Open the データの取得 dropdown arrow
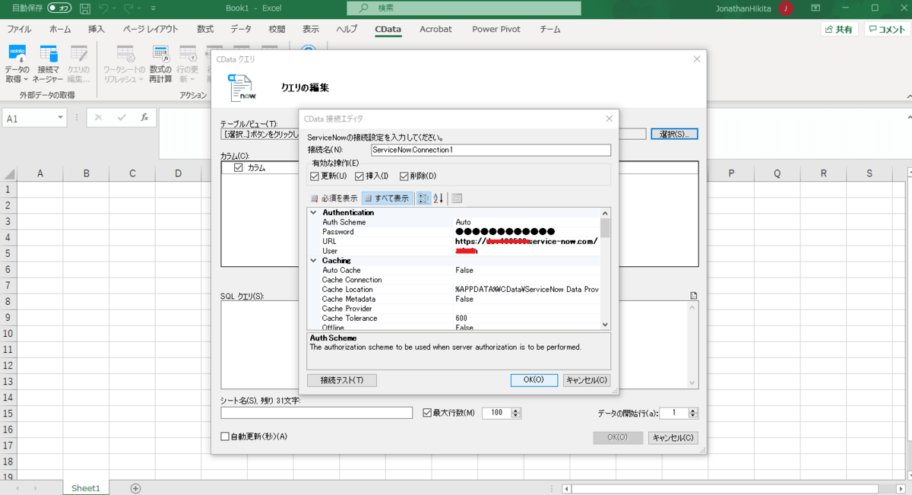912x495 pixels. (x=25, y=79)
